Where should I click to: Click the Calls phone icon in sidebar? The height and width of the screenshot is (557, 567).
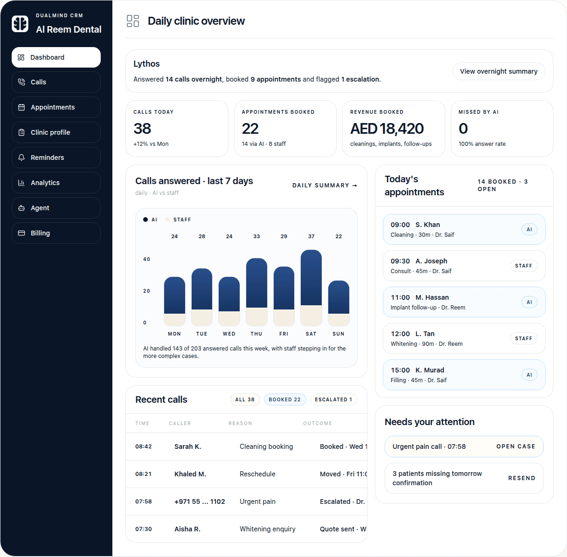21,82
